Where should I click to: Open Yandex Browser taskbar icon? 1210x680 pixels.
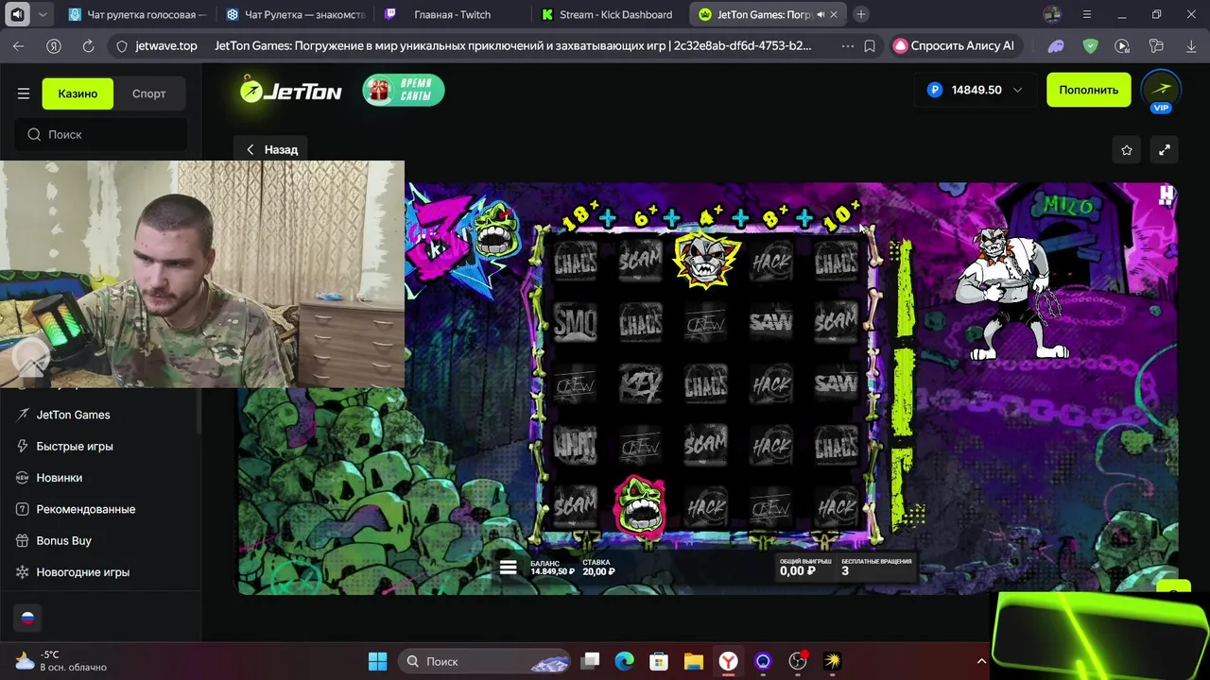728,661
